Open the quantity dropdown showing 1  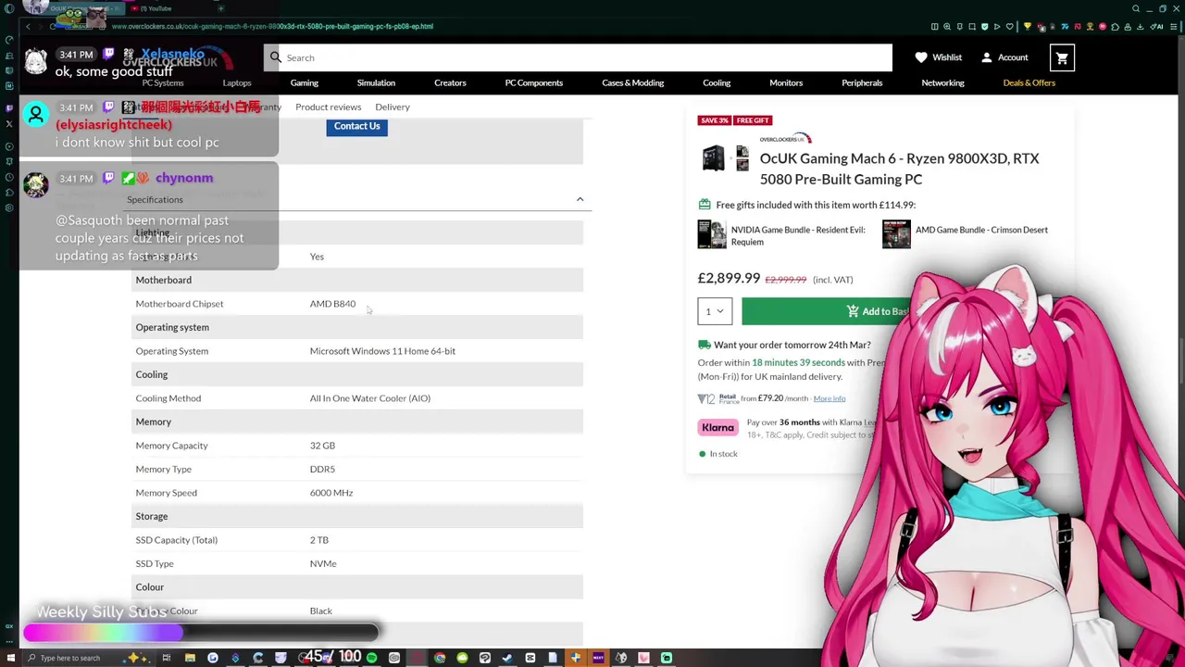[x=715, y=311]
